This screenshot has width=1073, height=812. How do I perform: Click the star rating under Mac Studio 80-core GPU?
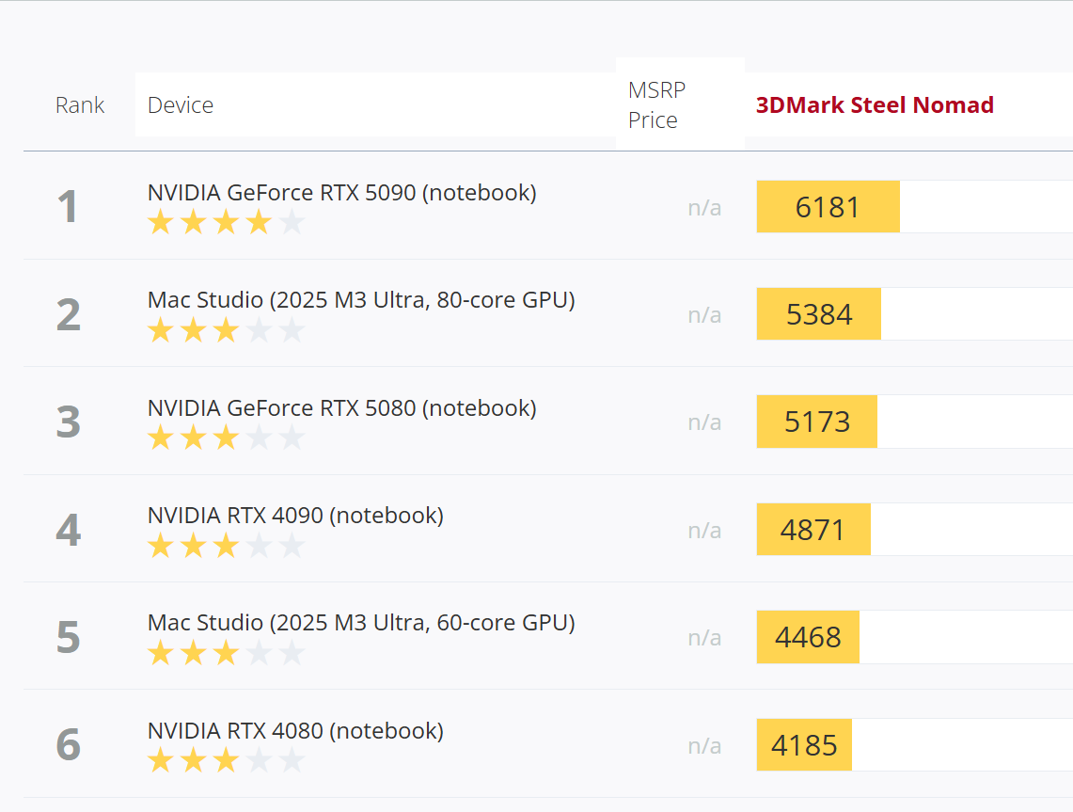click(226, 330)
